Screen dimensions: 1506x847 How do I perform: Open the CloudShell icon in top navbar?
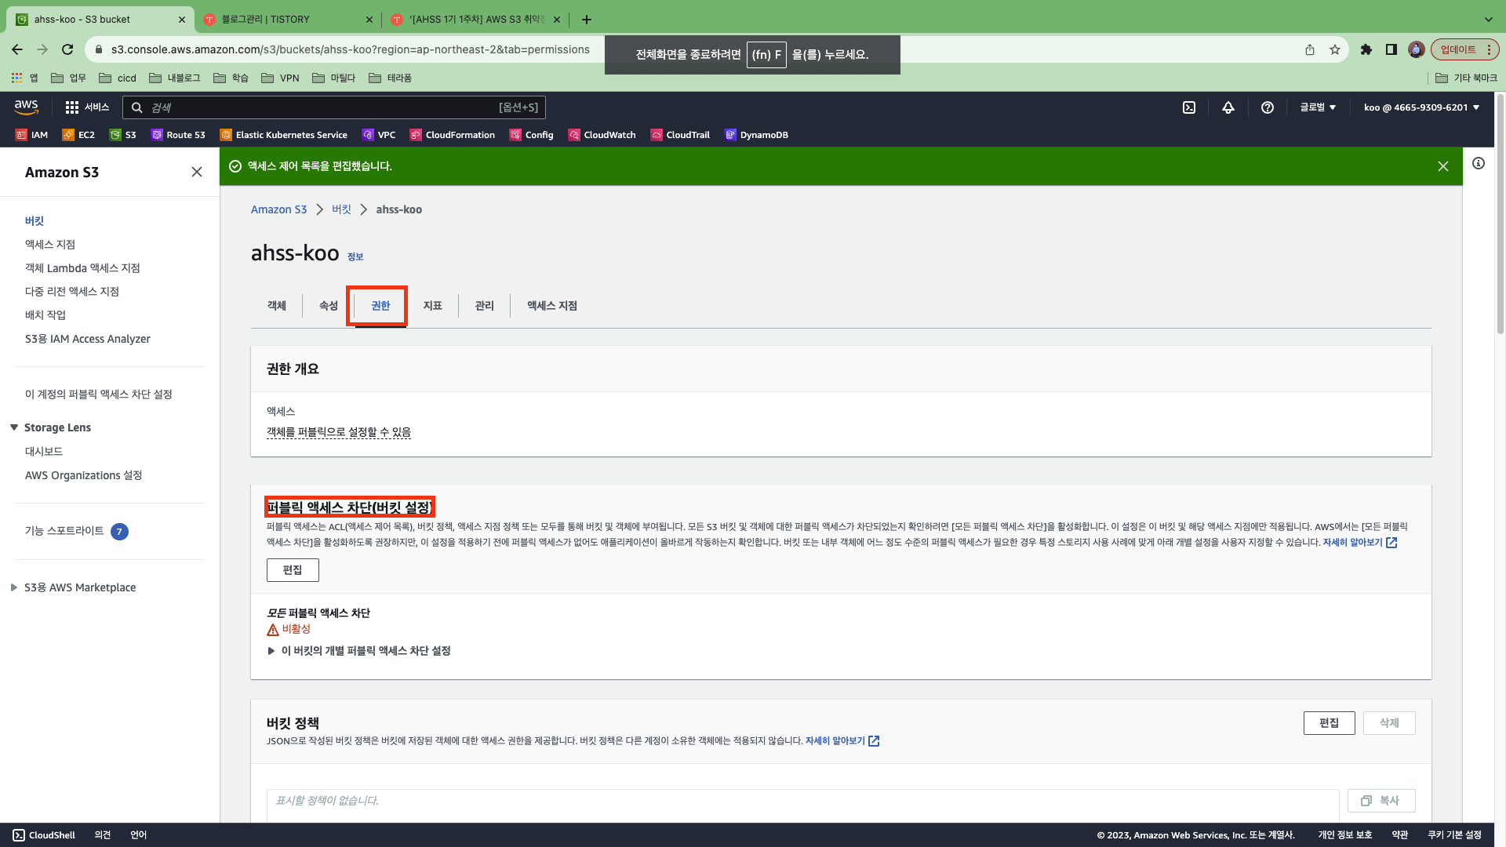pyautogui.click(x=1189, y=107)
